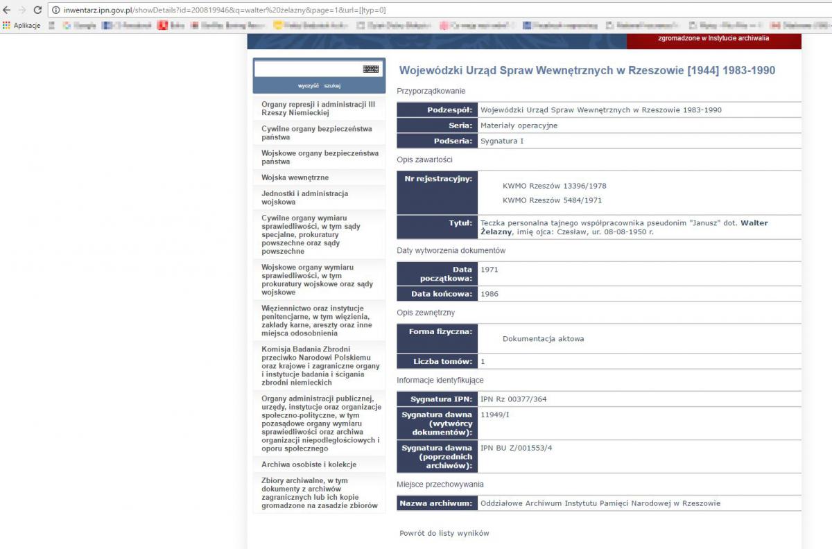Open the 'Wojska wewnętrzne' category
This screenshot has height=549, width=832.
tap(295, 178)
